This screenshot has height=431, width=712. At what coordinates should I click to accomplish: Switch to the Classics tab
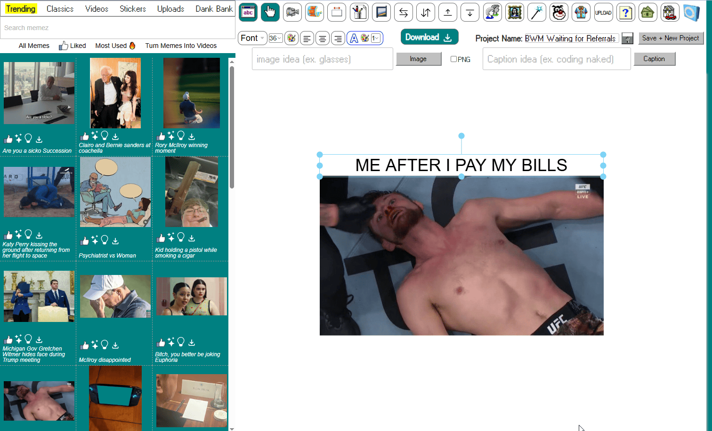(x=60, y=9)
